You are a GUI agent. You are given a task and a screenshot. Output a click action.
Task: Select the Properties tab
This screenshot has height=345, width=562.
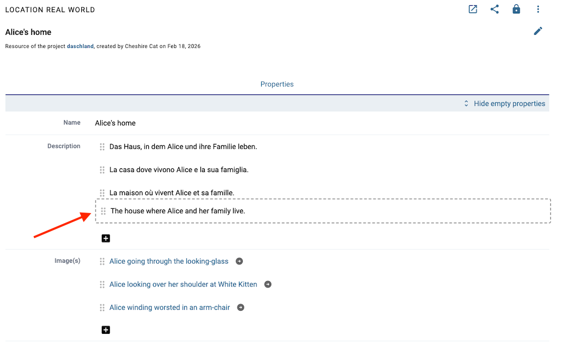277,84
